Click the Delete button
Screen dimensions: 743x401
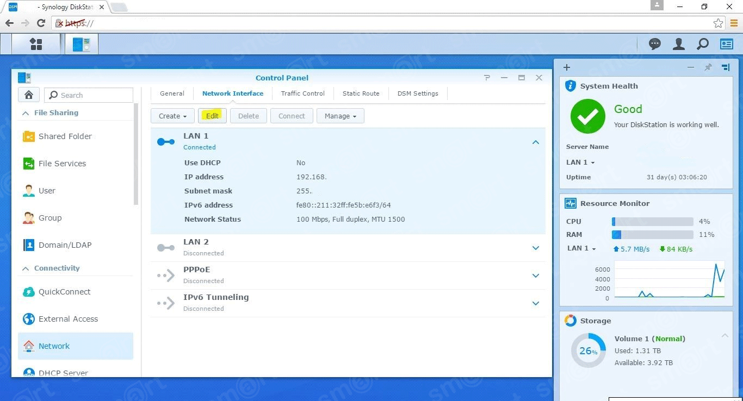pos(249,116)
